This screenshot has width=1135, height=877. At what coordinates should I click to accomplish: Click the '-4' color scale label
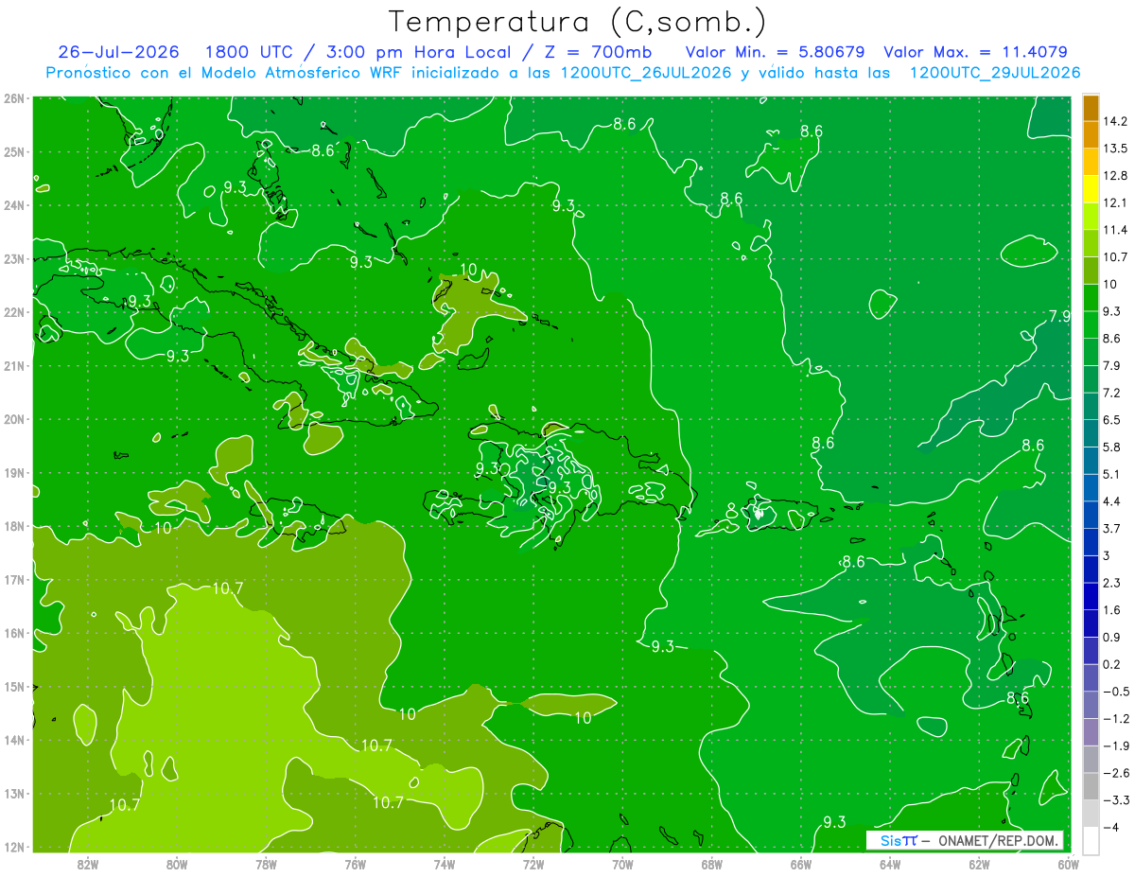click(x=1110, y=827)
